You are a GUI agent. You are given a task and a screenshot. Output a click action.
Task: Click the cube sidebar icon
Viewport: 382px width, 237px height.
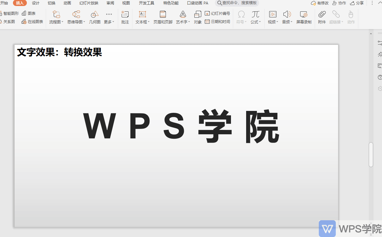pos(380,89)
